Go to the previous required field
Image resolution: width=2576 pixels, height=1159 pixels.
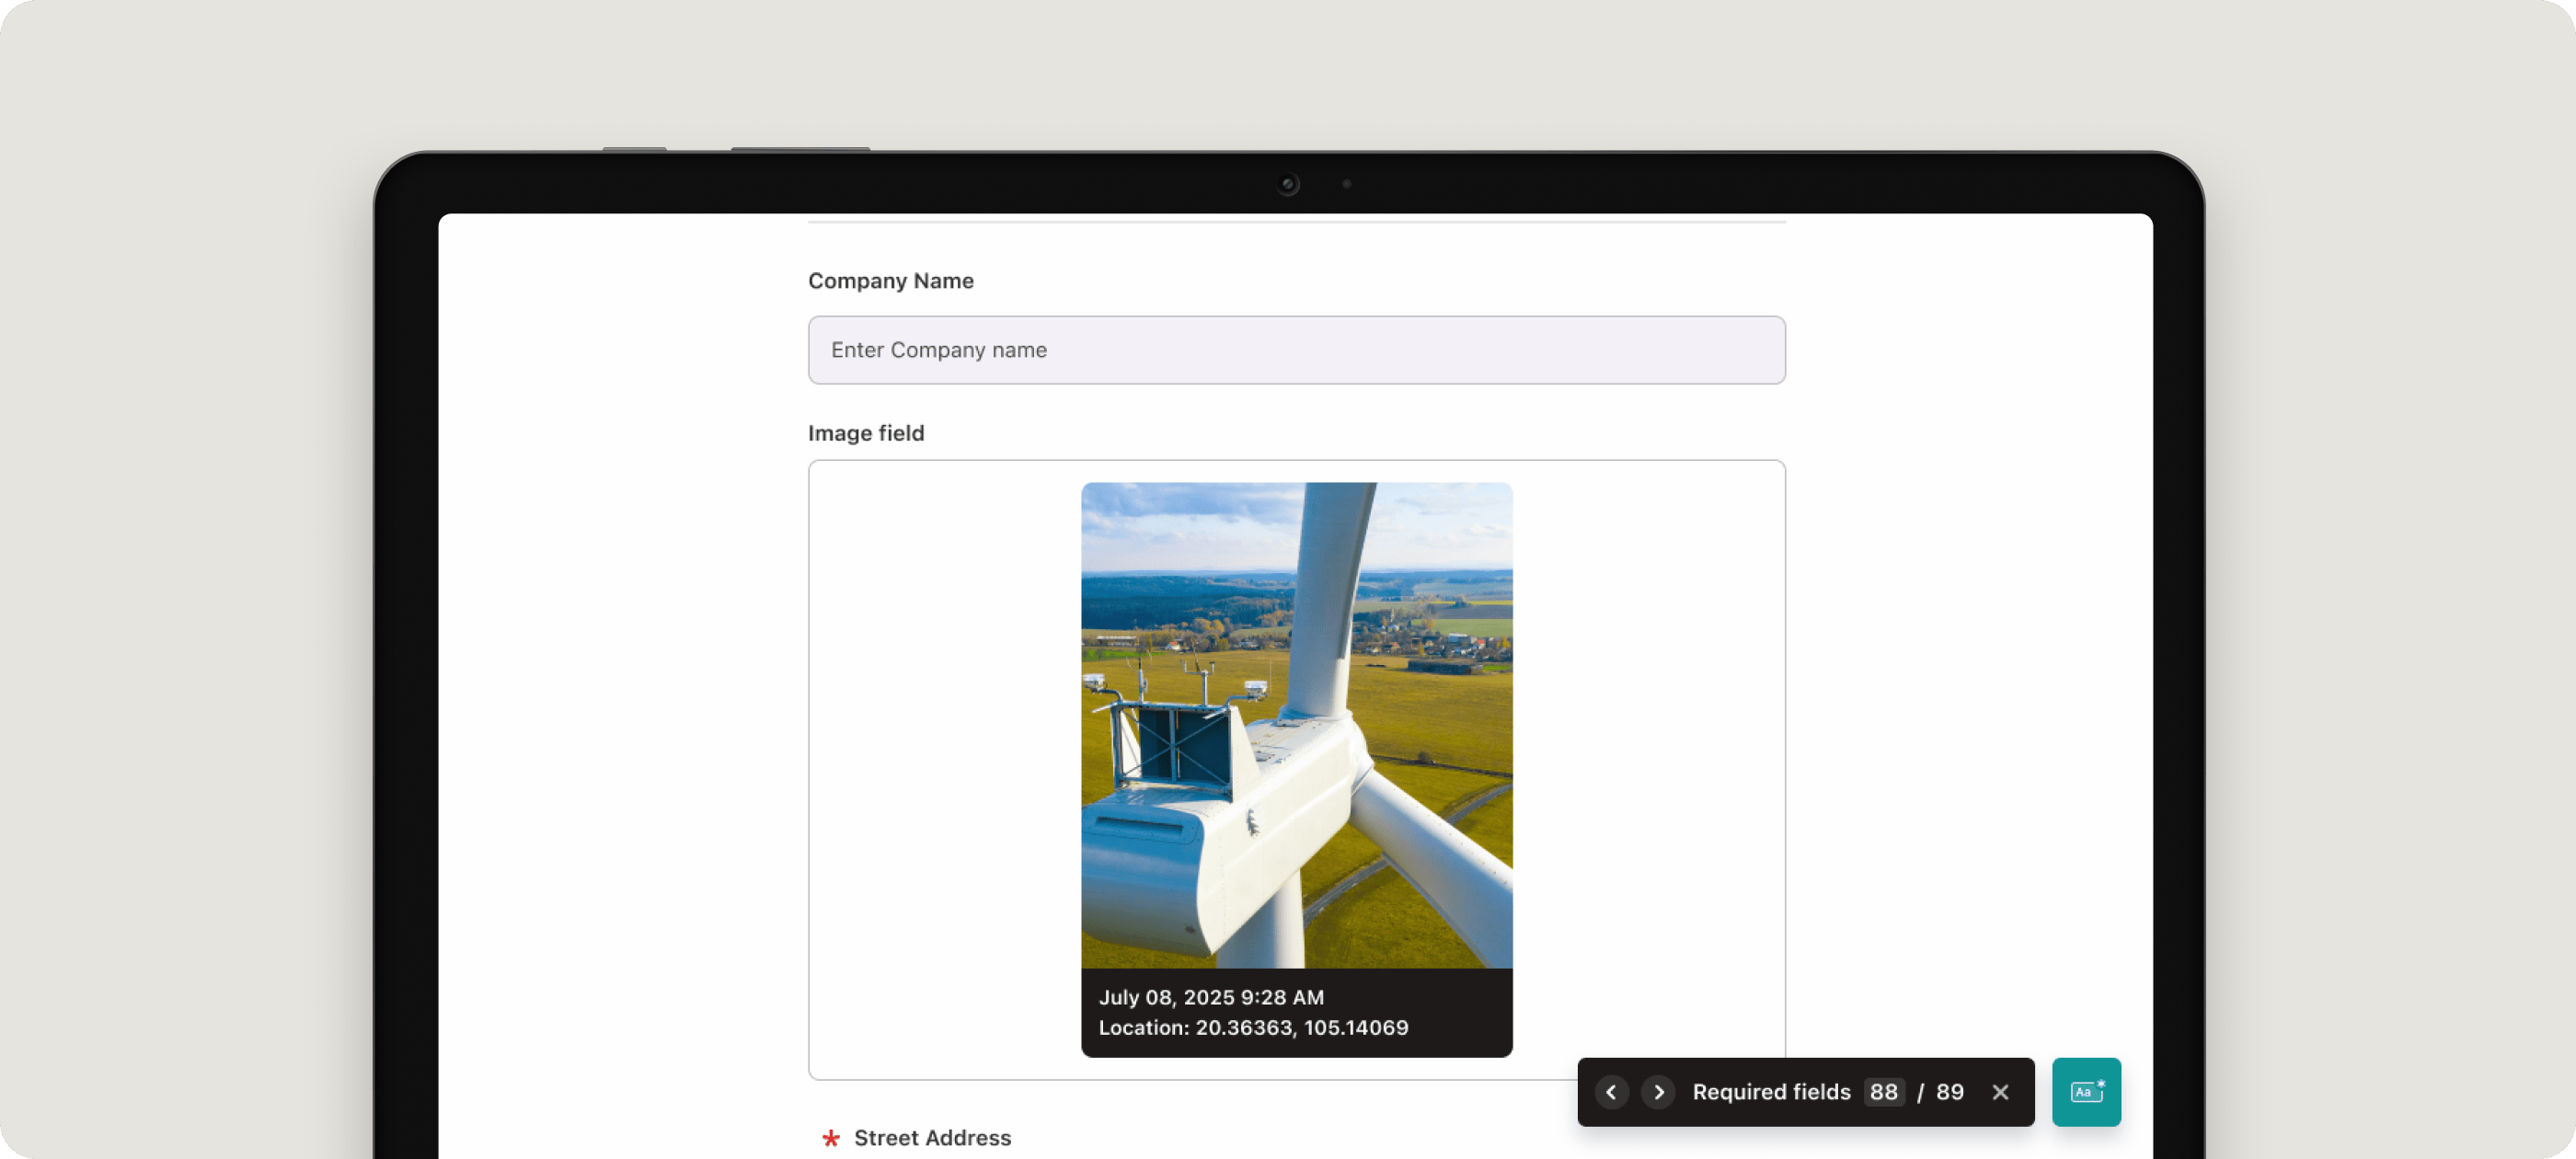pyautogui.click(x=1611, y=1092)
